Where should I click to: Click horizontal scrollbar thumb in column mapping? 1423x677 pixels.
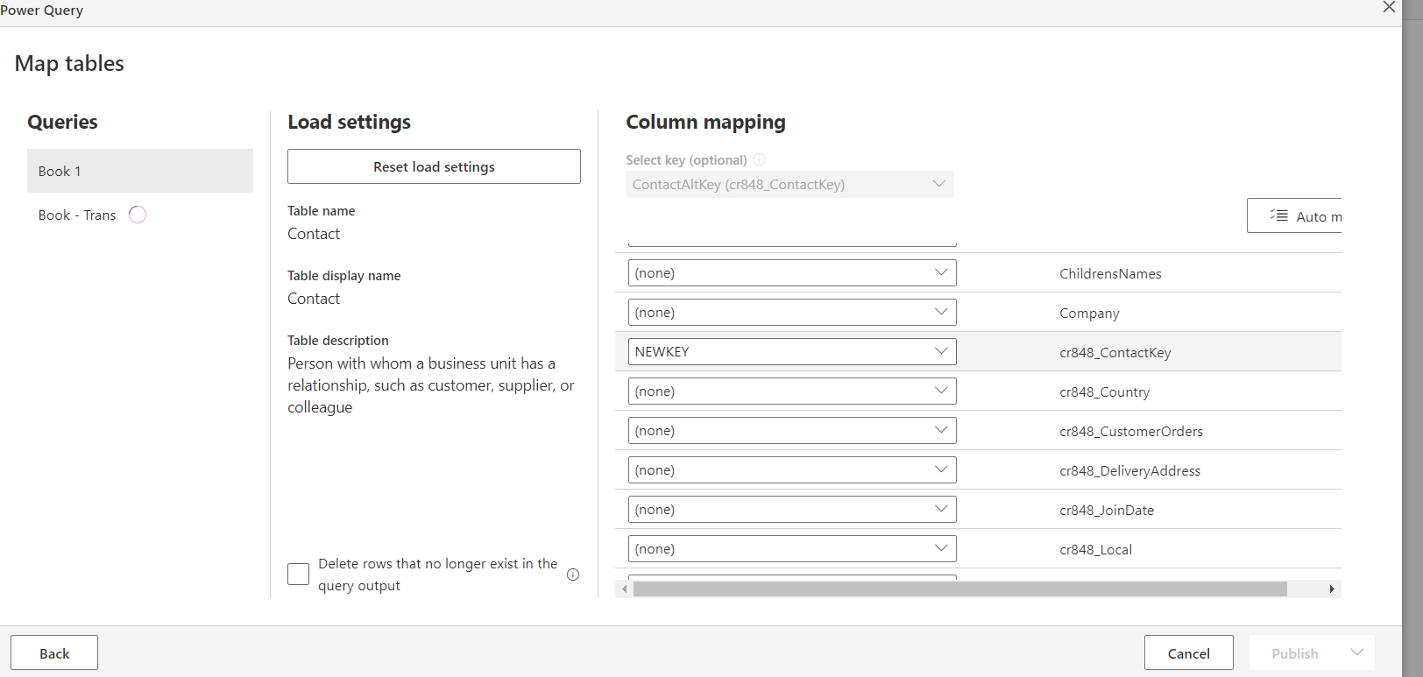point(960,589)
